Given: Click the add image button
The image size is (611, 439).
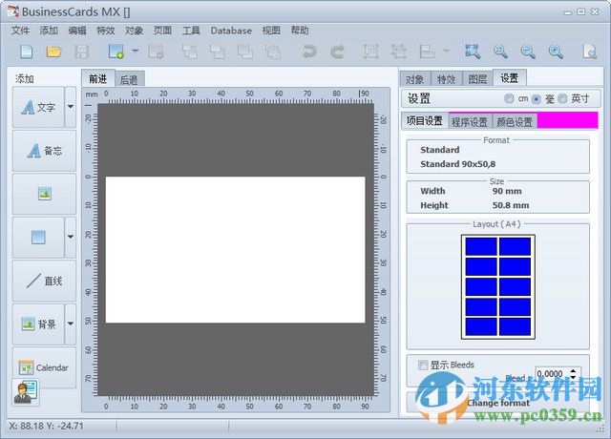Looking at the screenshot, I should (45, 194).
